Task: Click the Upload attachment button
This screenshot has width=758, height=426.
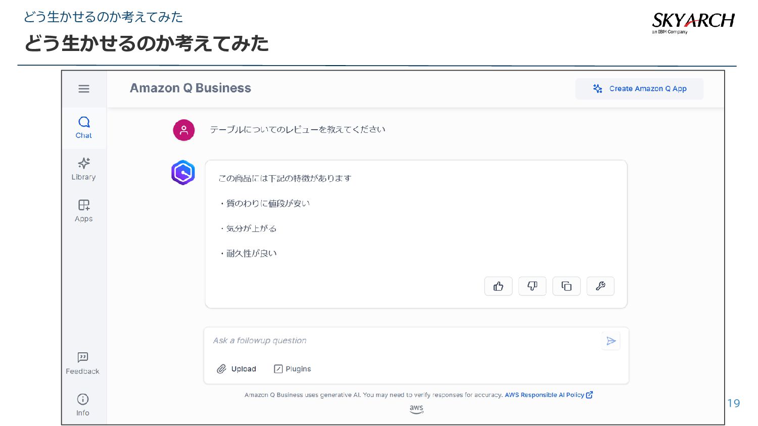Action: (236, 369)
